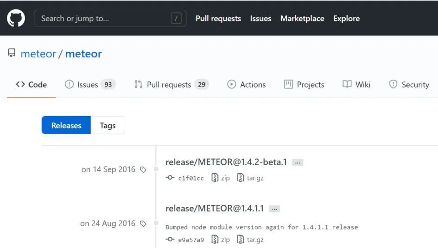
Task: Open commit c1f01cc
Action: (190, 178)
